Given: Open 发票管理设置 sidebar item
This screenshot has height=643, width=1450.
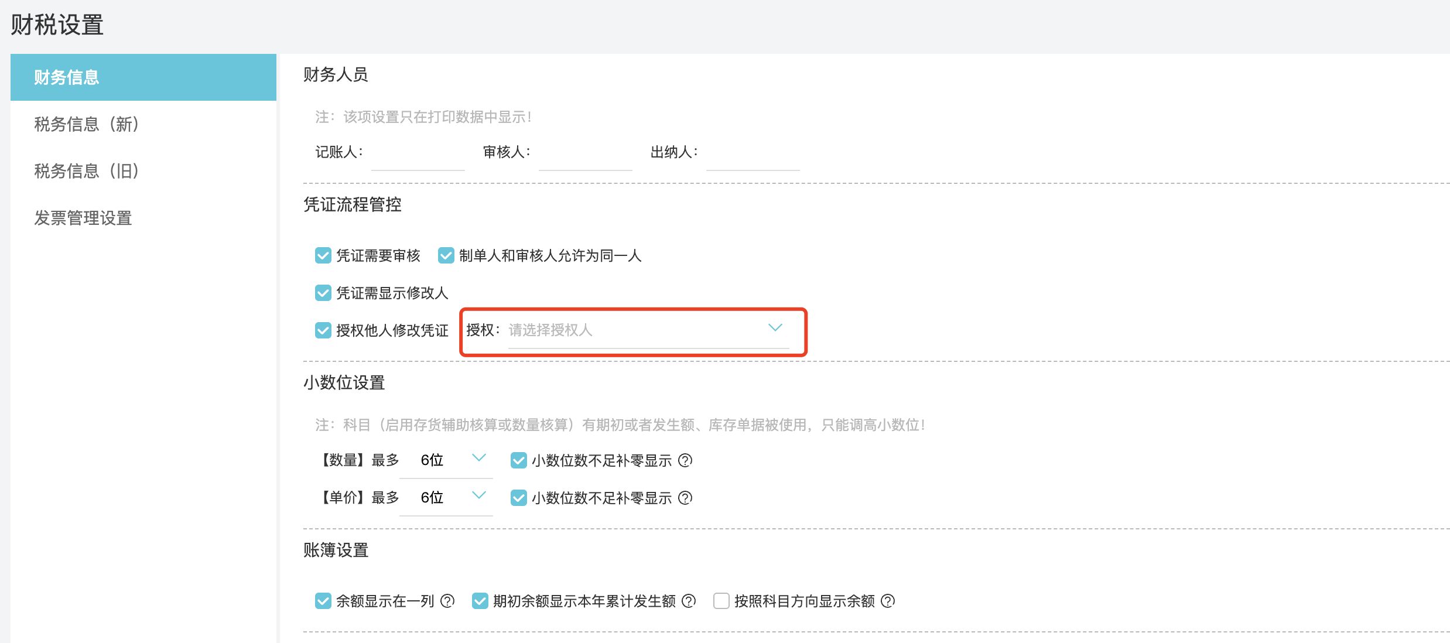Looking at the screenshot, I should click(x=83, y=218).
